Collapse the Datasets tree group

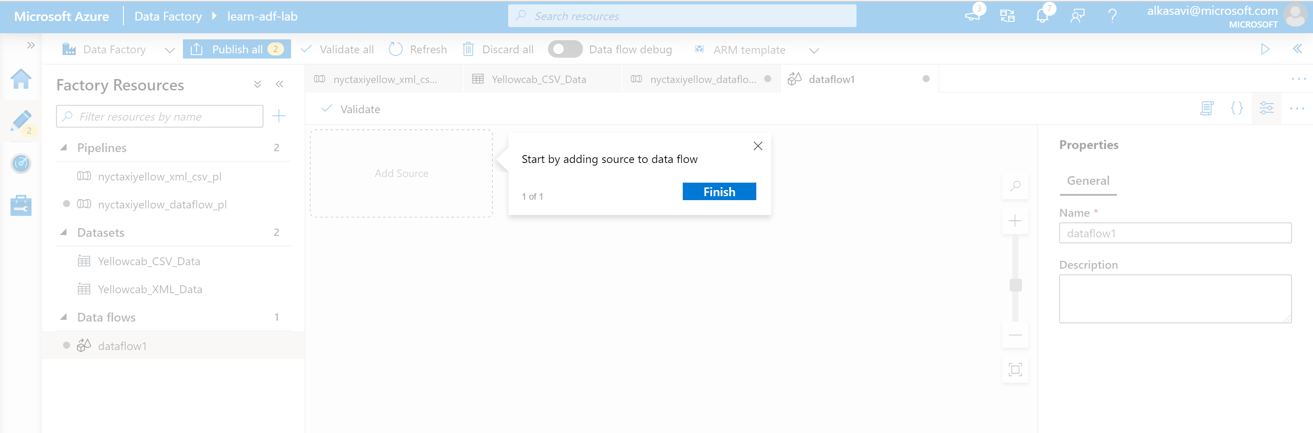point(64,232)
